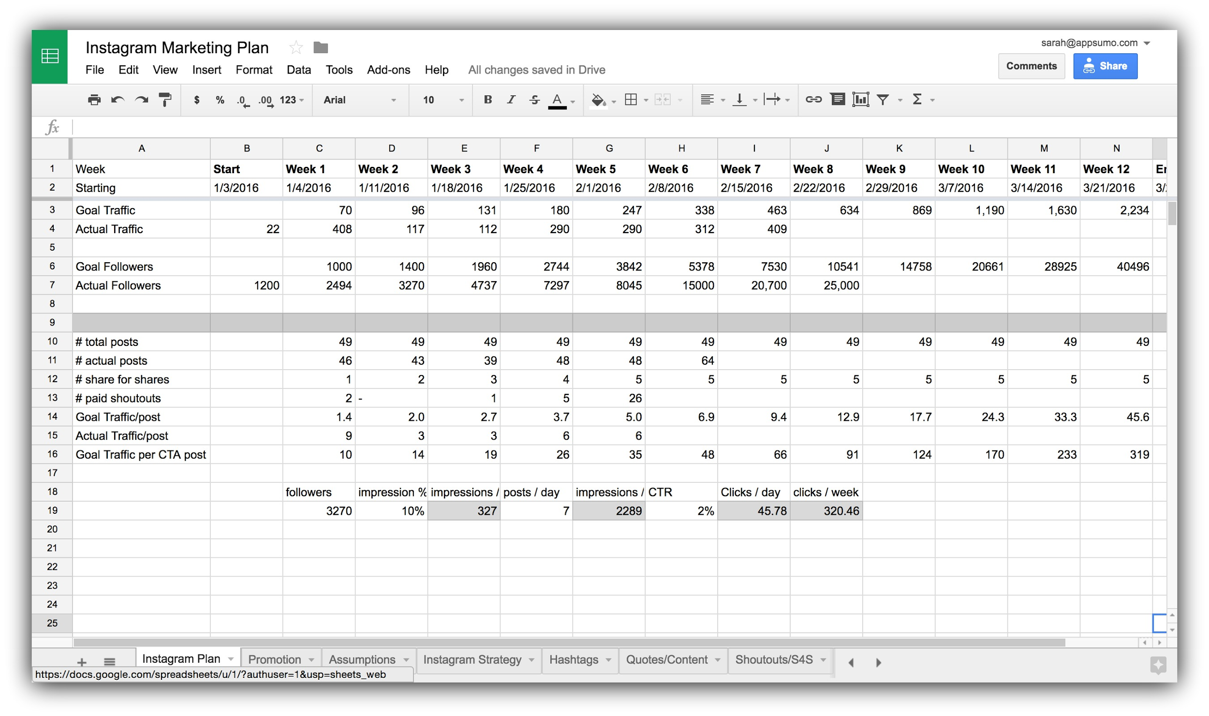Open the borders grid icon
This screenshot has width=1209, height=716.
coord(631,100)
